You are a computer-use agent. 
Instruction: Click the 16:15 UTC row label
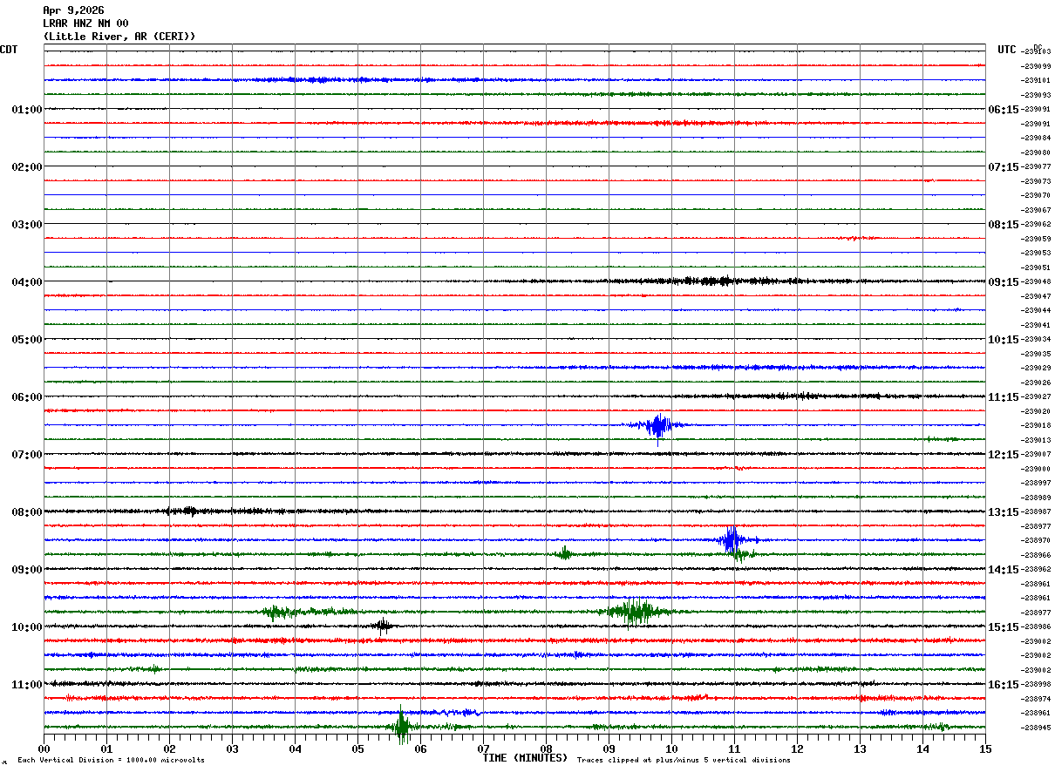click(1003, 685)
